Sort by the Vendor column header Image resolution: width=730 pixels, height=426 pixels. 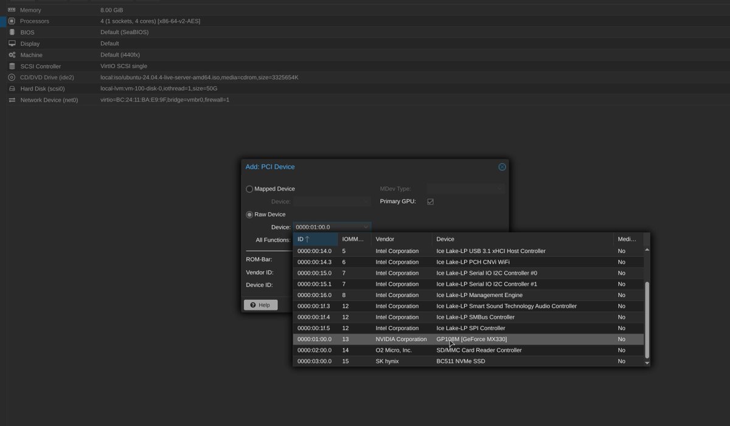point(401,239)
